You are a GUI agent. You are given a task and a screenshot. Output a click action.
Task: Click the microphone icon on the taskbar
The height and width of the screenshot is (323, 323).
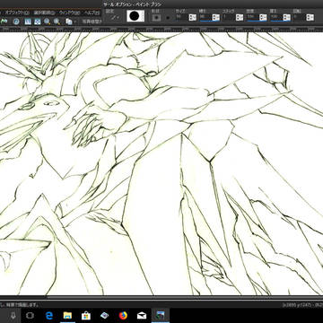[13, 315]
